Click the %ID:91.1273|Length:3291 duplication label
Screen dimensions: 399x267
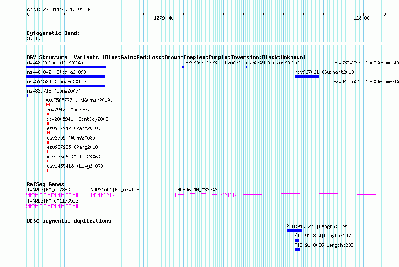[x=317, y=226]
